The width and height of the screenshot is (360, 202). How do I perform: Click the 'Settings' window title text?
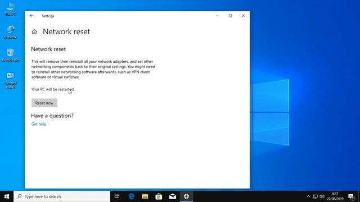coord(48,16)
